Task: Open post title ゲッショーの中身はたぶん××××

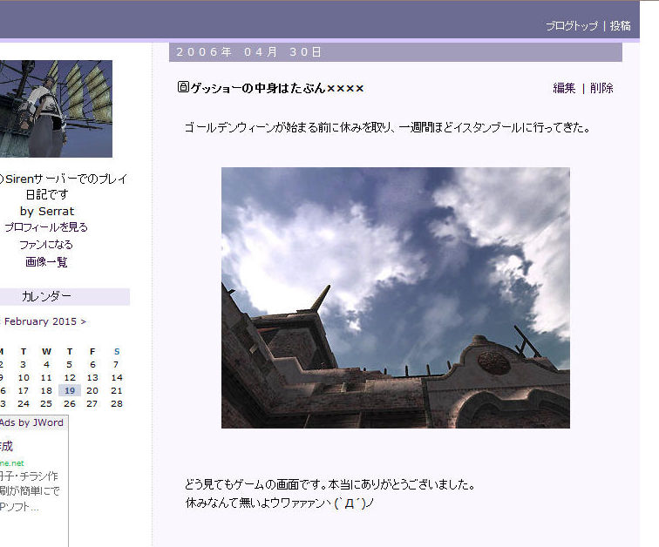Action: [277, 88]
